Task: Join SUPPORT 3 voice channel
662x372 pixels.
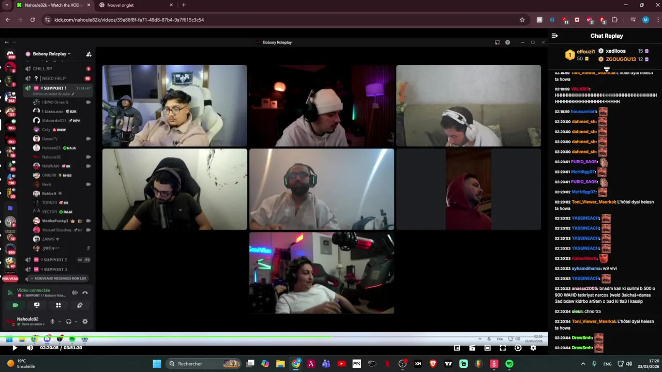Action: pos(57,270)
